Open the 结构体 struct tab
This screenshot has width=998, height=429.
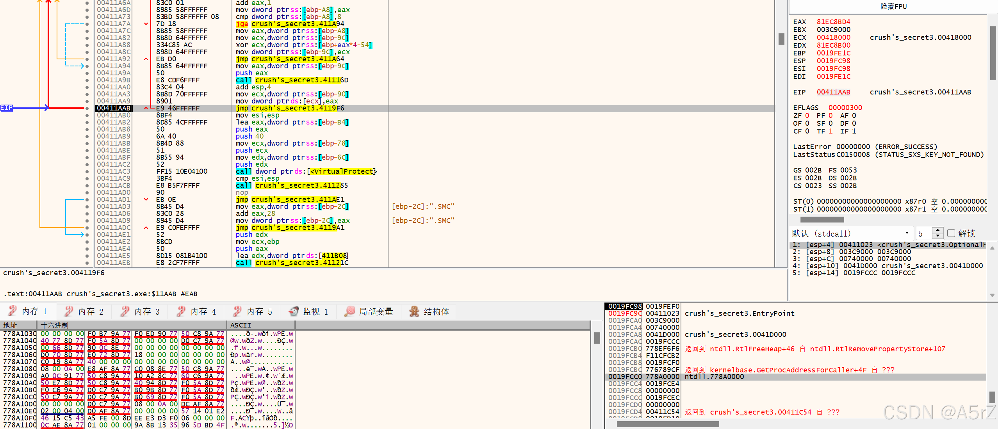coord(429,311)
